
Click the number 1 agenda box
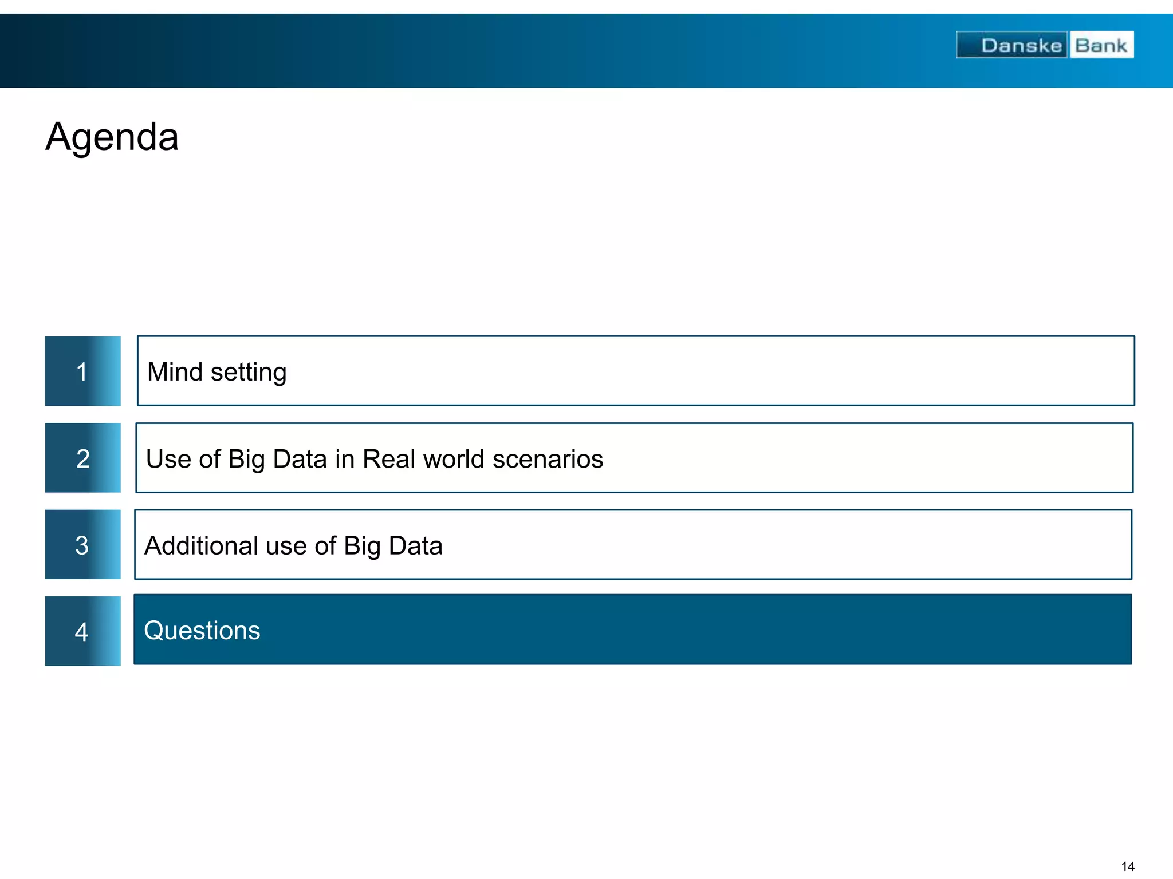click(83, 371)
